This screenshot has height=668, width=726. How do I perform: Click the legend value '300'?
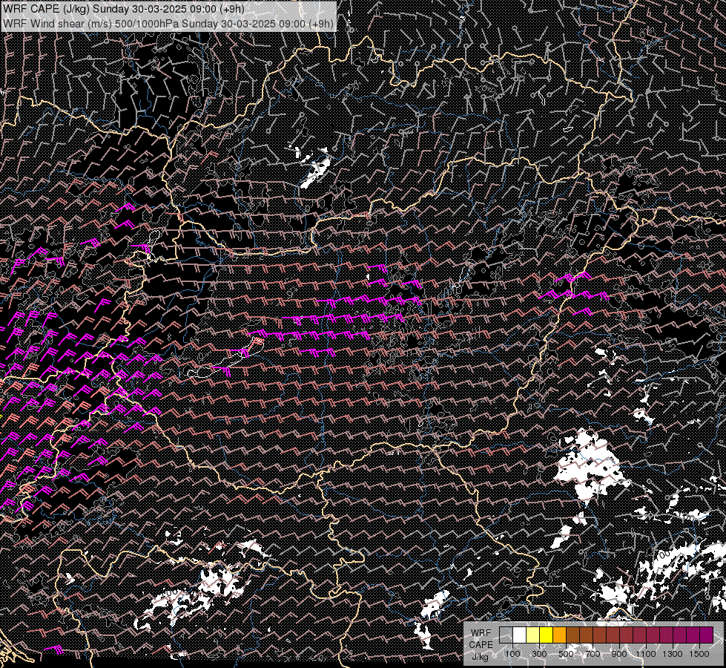tap(539, 654)
